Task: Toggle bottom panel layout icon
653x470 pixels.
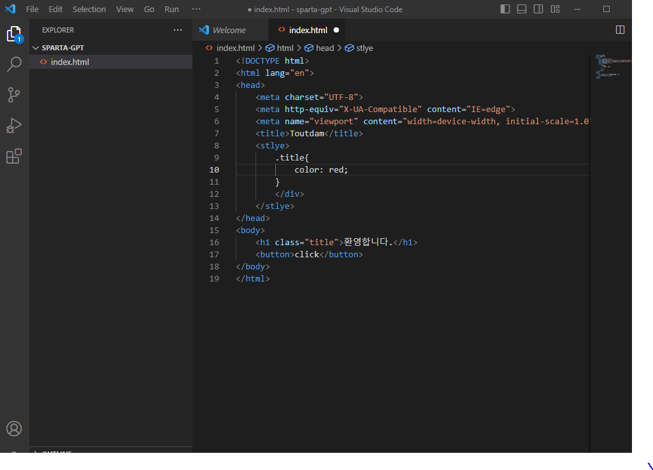Action: tap(522, 9)
